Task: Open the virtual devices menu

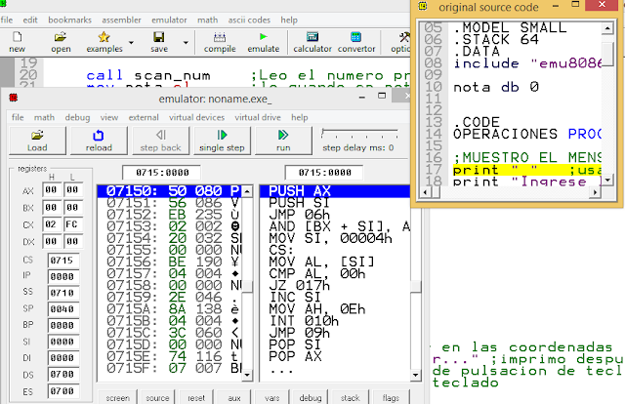Action: pyautogui.click(x=196, y=117)
